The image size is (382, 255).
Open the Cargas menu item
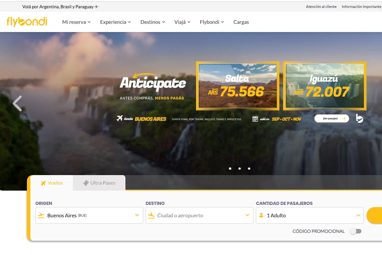click(x=241, y=22)
